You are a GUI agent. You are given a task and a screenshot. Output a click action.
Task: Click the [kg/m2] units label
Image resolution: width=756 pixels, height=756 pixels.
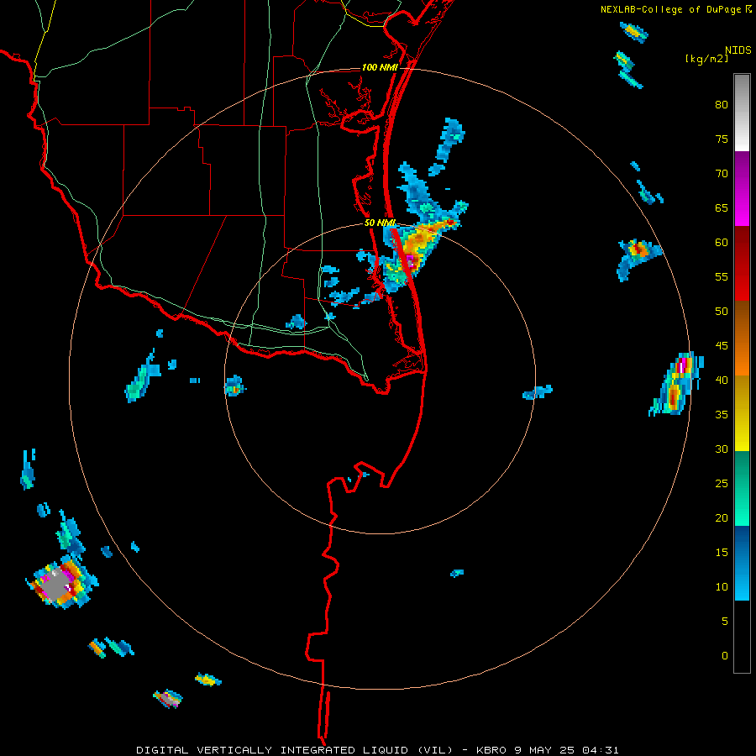706,59
